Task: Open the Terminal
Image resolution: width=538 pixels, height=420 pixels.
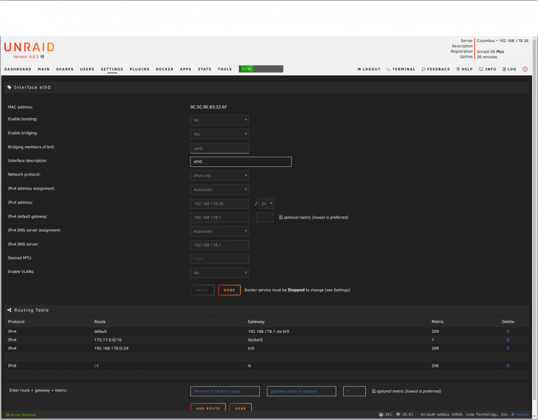Action: point(401,69)
